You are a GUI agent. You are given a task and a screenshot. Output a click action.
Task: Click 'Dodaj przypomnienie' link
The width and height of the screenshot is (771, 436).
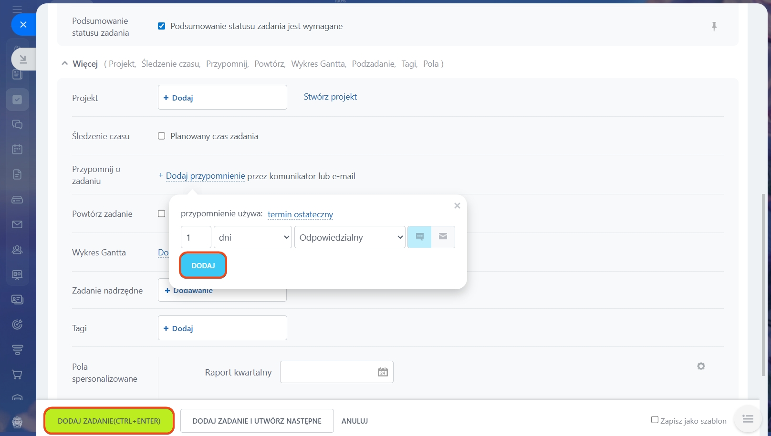point(205,176)
